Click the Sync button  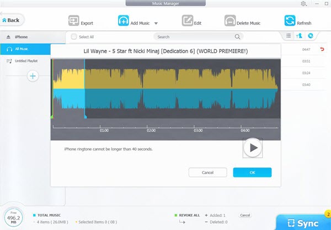coord(303,223)
